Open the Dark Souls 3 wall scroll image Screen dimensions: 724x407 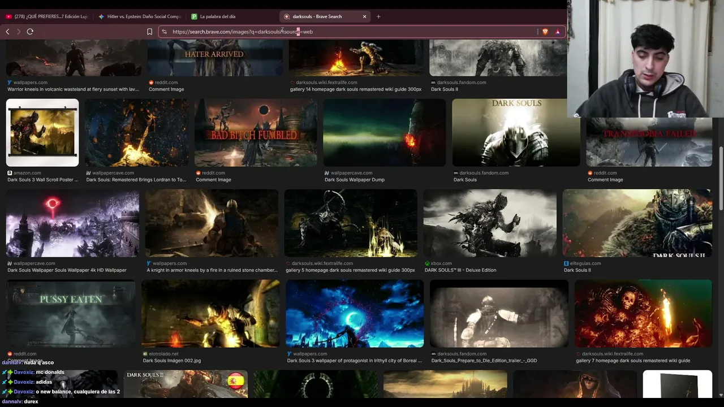42,133
